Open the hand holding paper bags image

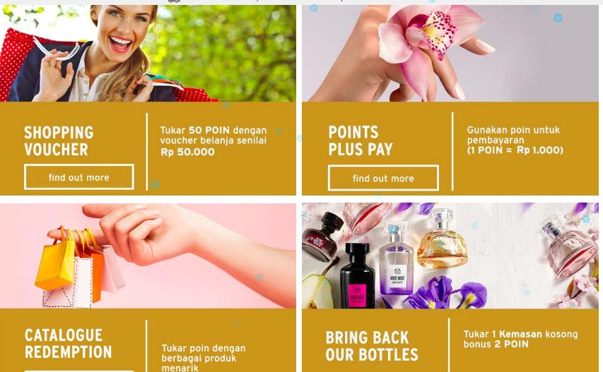(x=148, y=256)
